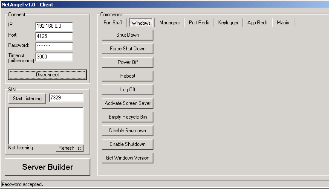Open the Server Builder
The height and width of the screenshot is (189, 329).
[x=47, y=167]
